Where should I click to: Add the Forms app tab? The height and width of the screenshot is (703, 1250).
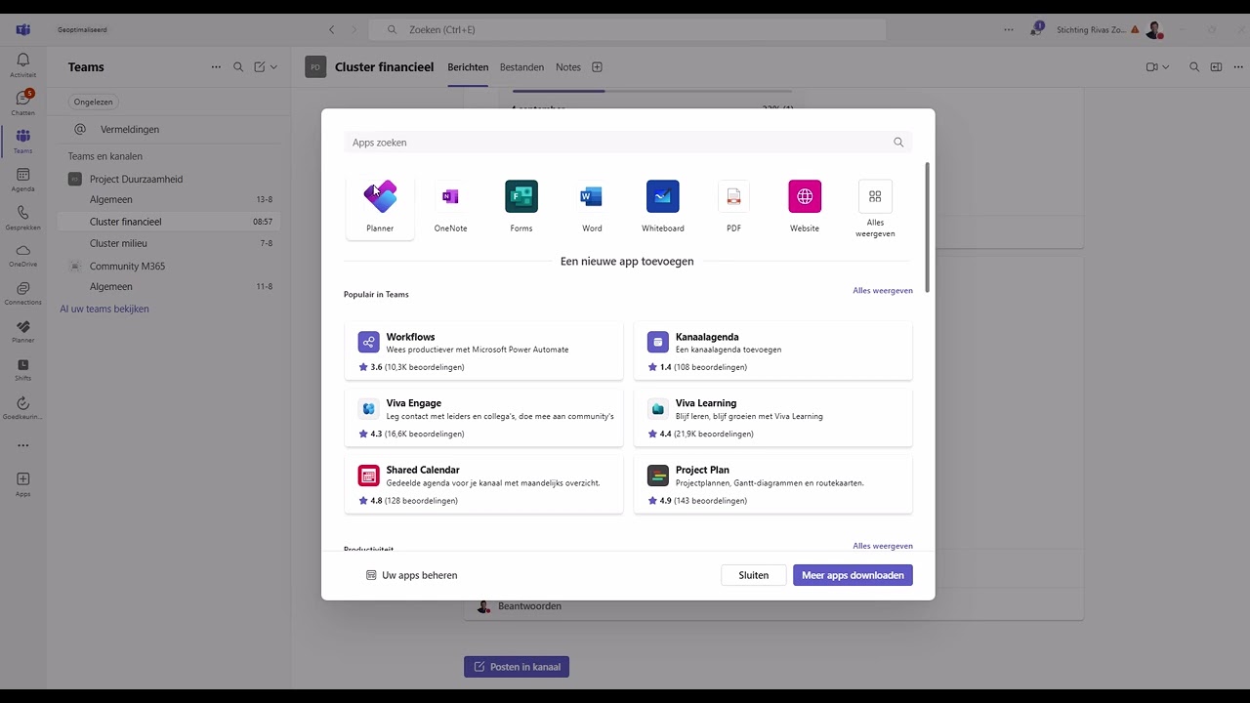pyautogui.click(x=521, y=207)
